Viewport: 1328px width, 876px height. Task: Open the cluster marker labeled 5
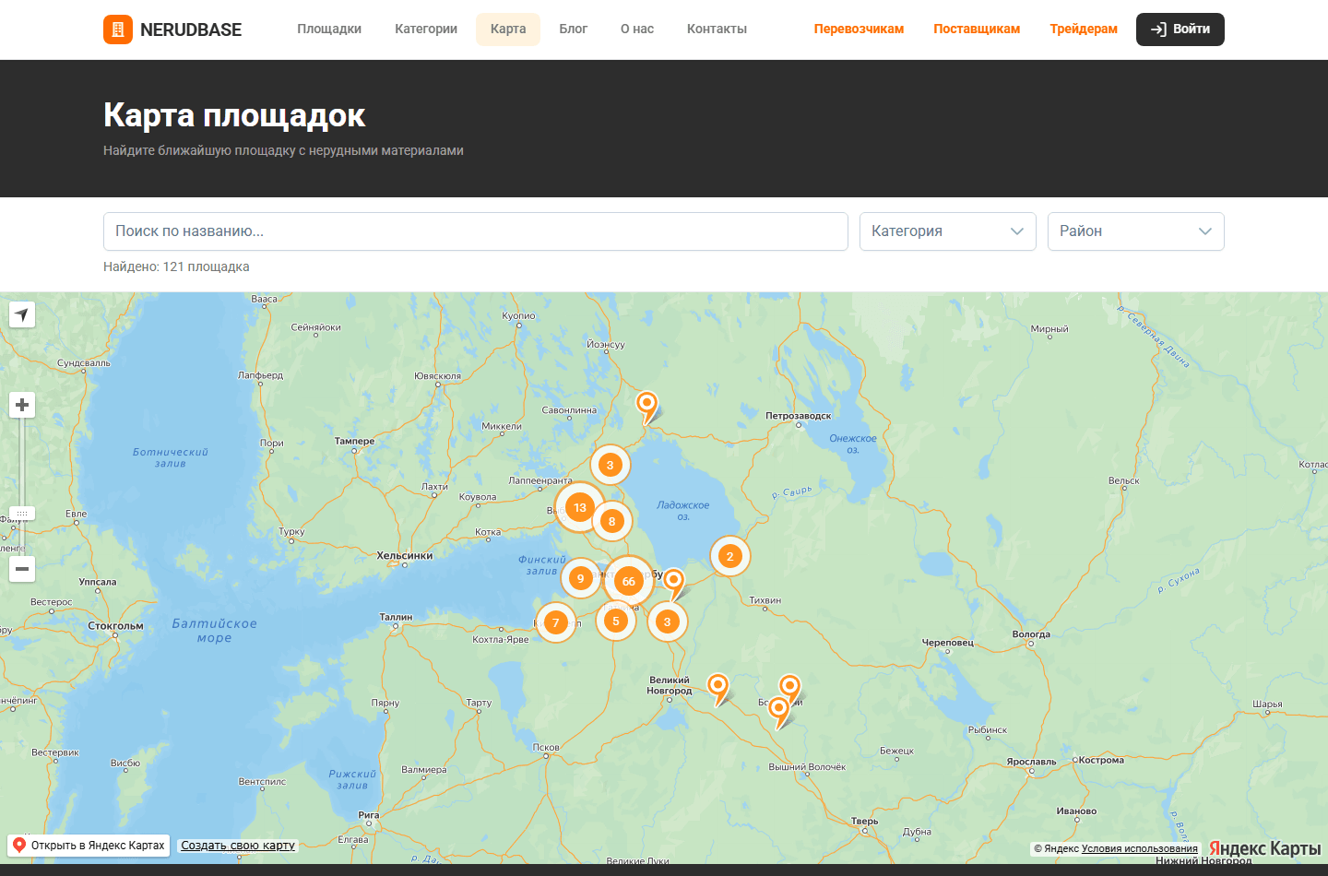(x=616, y=621)
